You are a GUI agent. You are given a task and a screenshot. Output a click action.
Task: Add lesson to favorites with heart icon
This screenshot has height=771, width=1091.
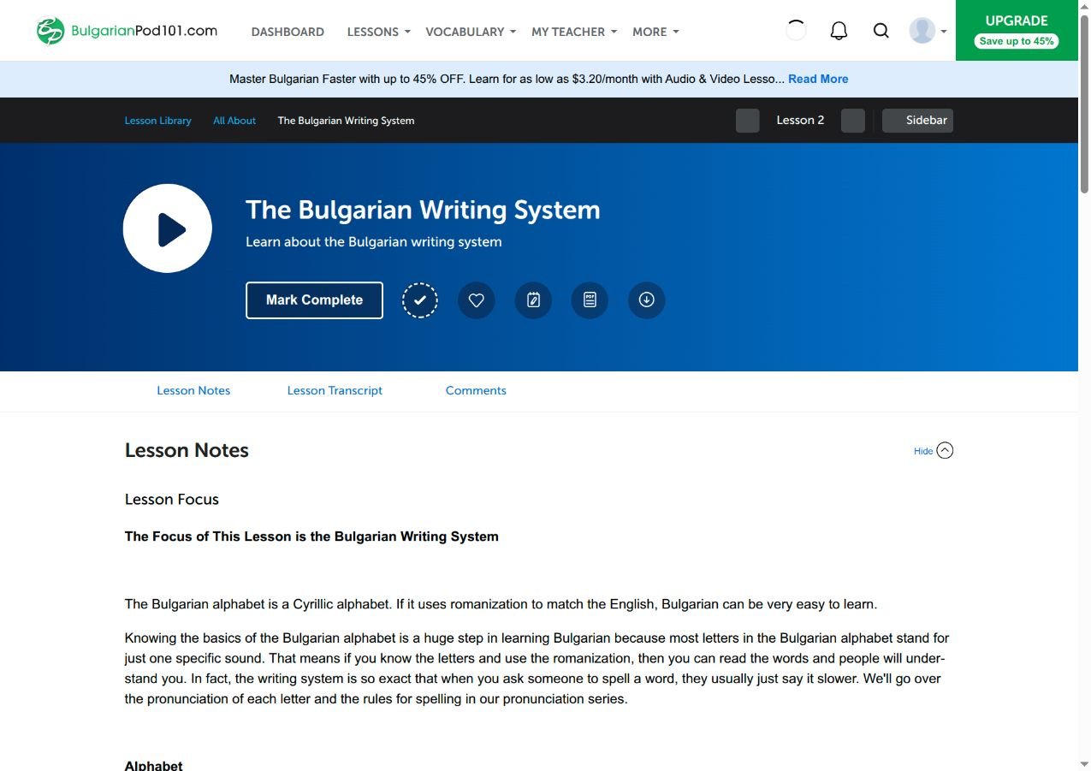tap(477, 300)
